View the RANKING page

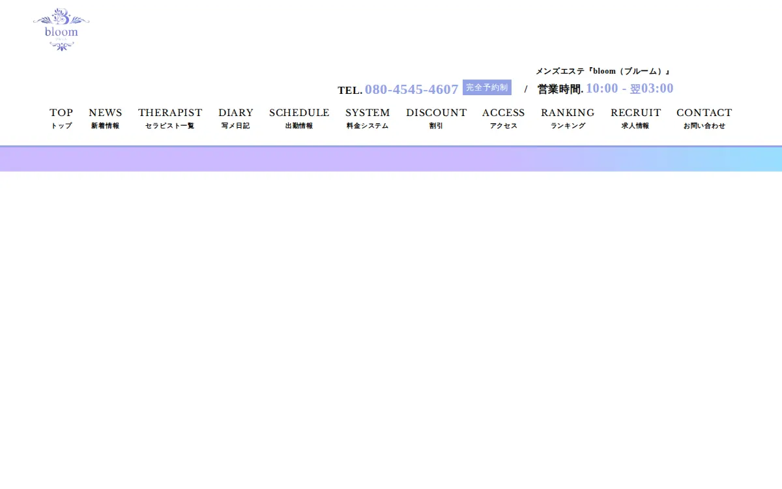click(x=568, y=118)
